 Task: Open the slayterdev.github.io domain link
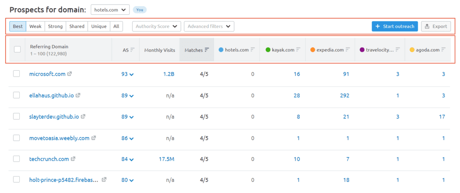54,117
